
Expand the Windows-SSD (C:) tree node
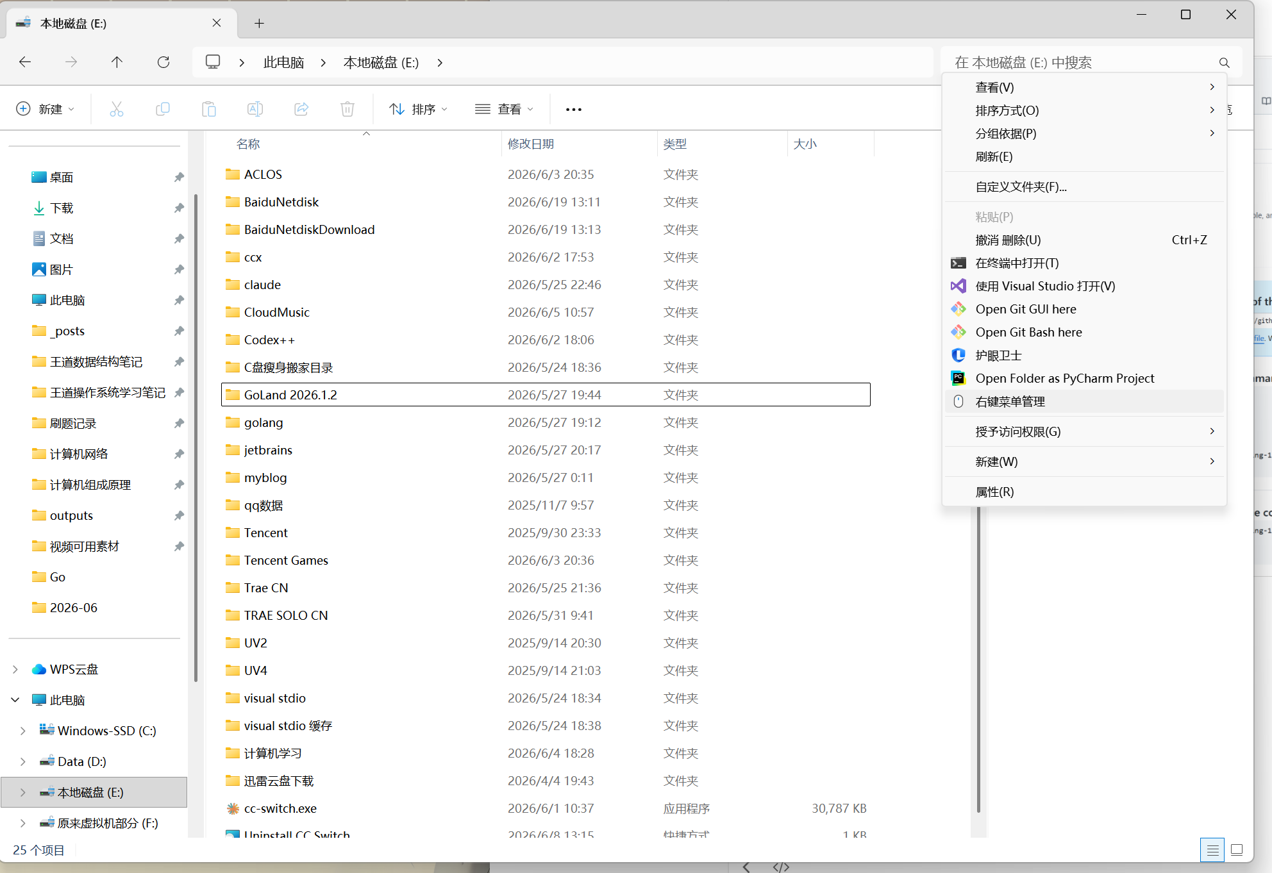coord(23,731)
